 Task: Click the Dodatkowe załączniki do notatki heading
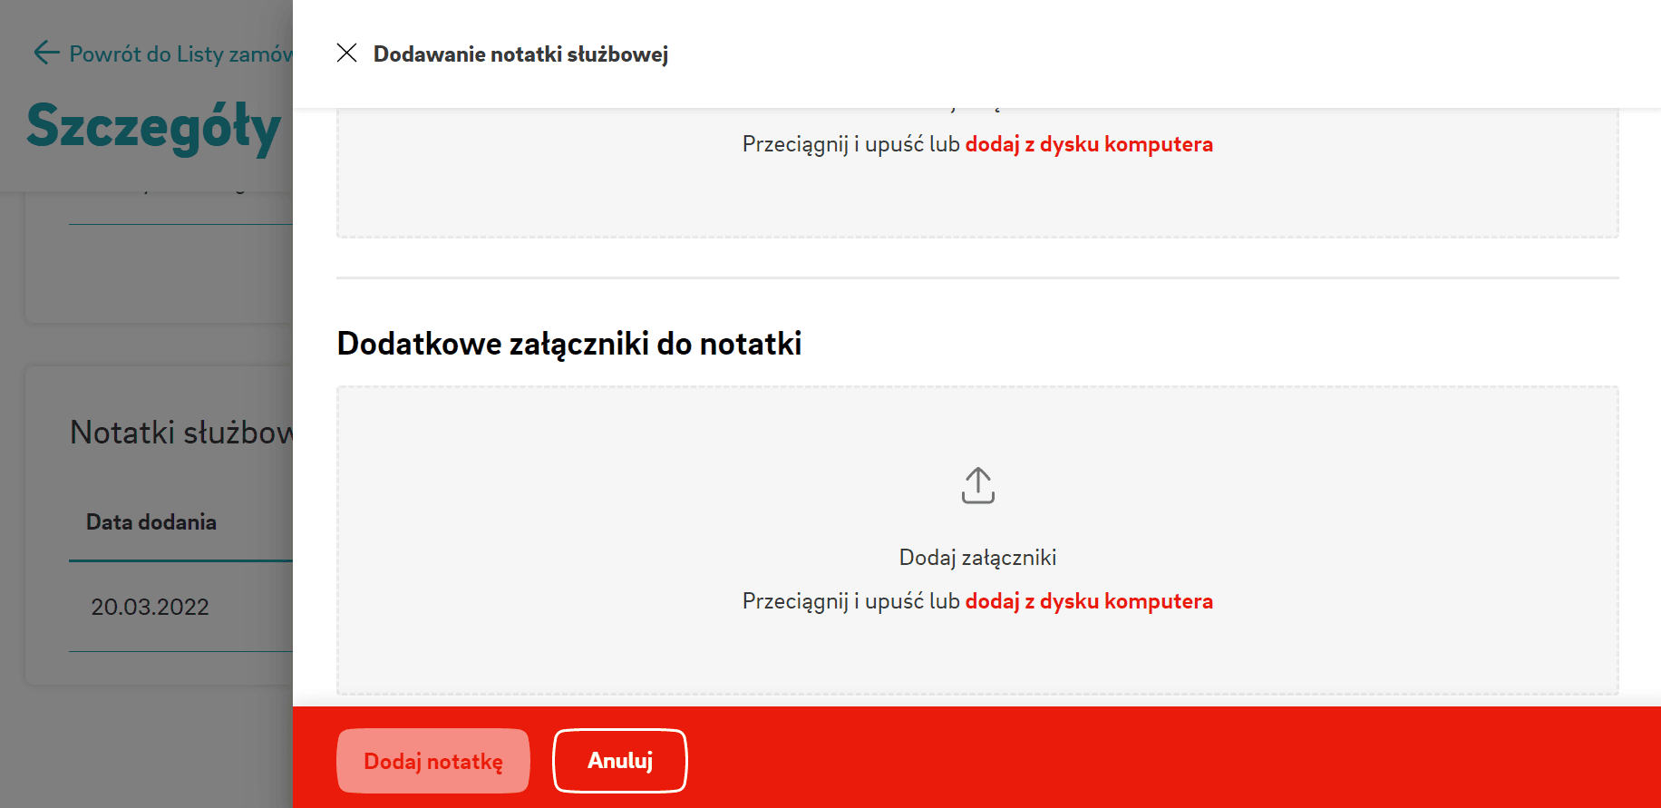pos(569,344)
